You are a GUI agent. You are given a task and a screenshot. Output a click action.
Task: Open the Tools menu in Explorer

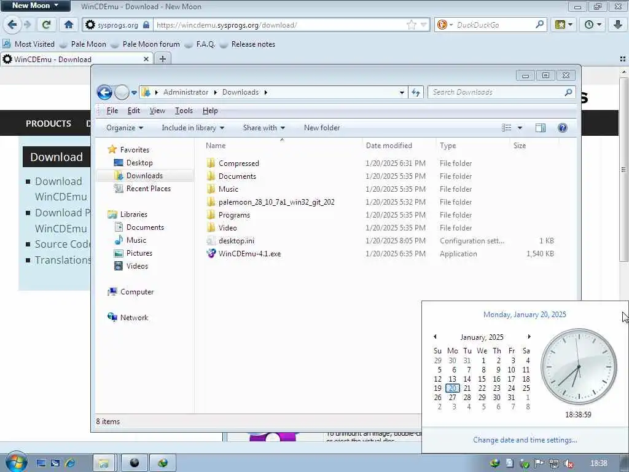coord(184,111)
